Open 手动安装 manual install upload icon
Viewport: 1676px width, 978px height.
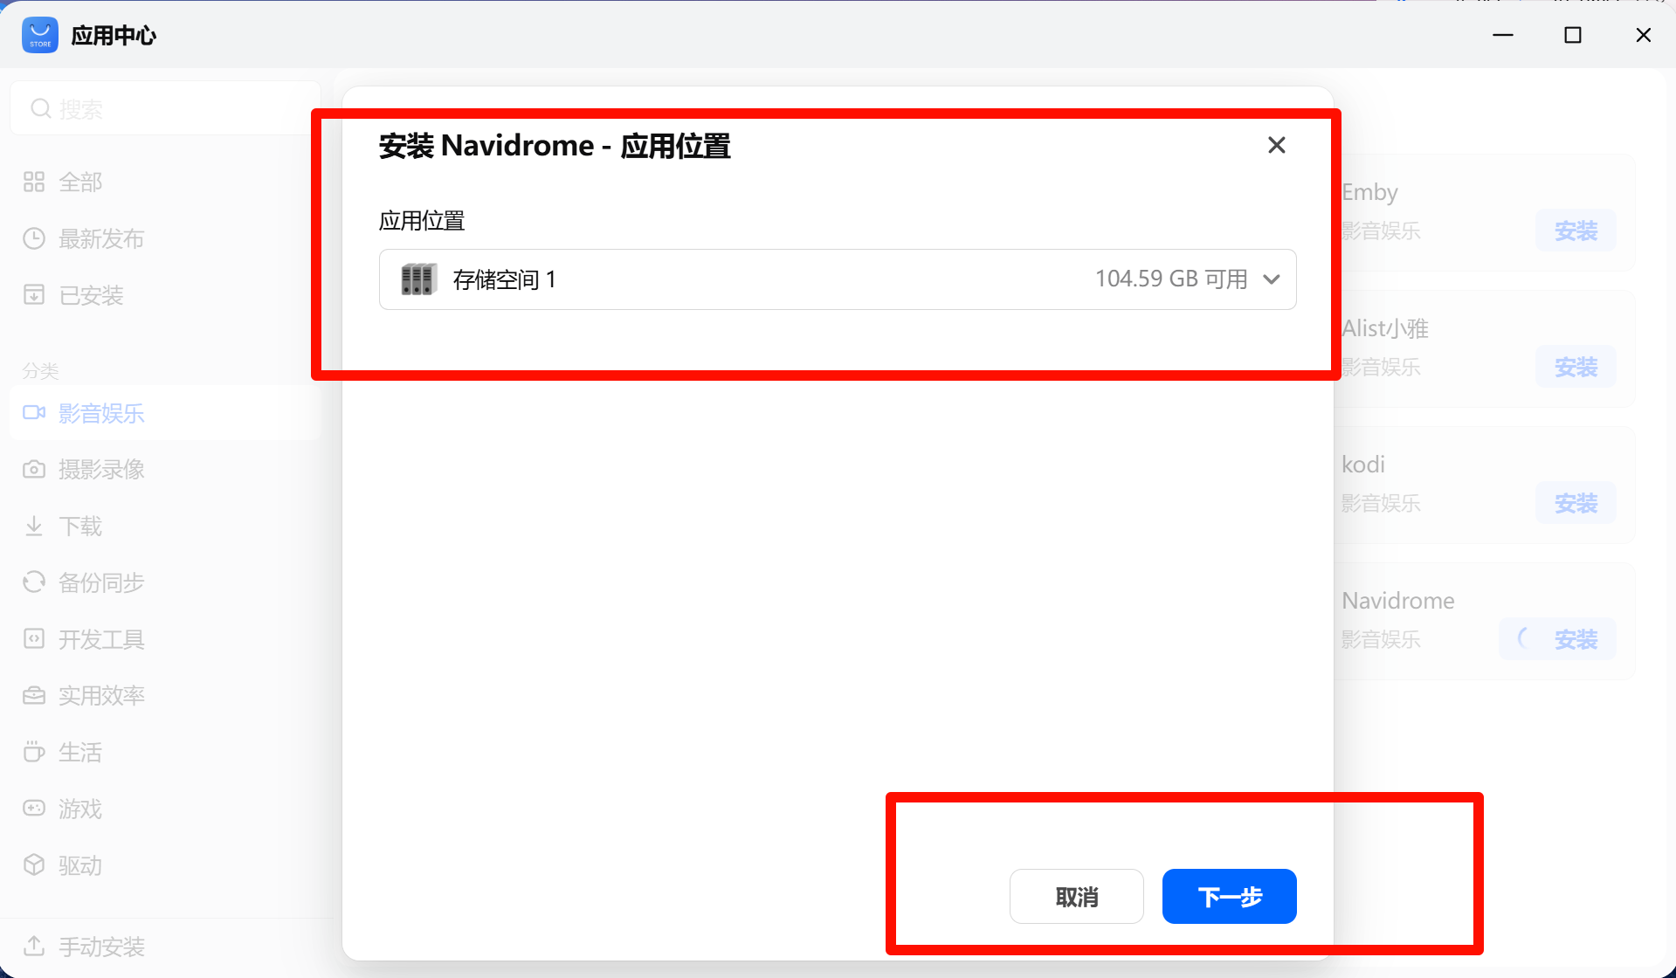click(34, 947)
